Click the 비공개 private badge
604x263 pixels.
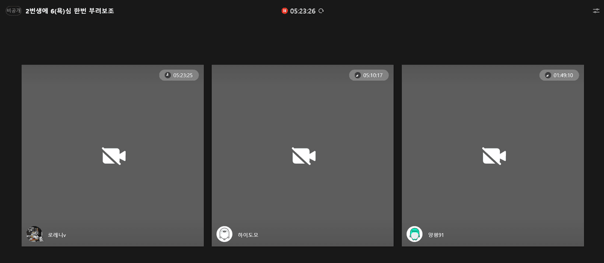[13, 11]
